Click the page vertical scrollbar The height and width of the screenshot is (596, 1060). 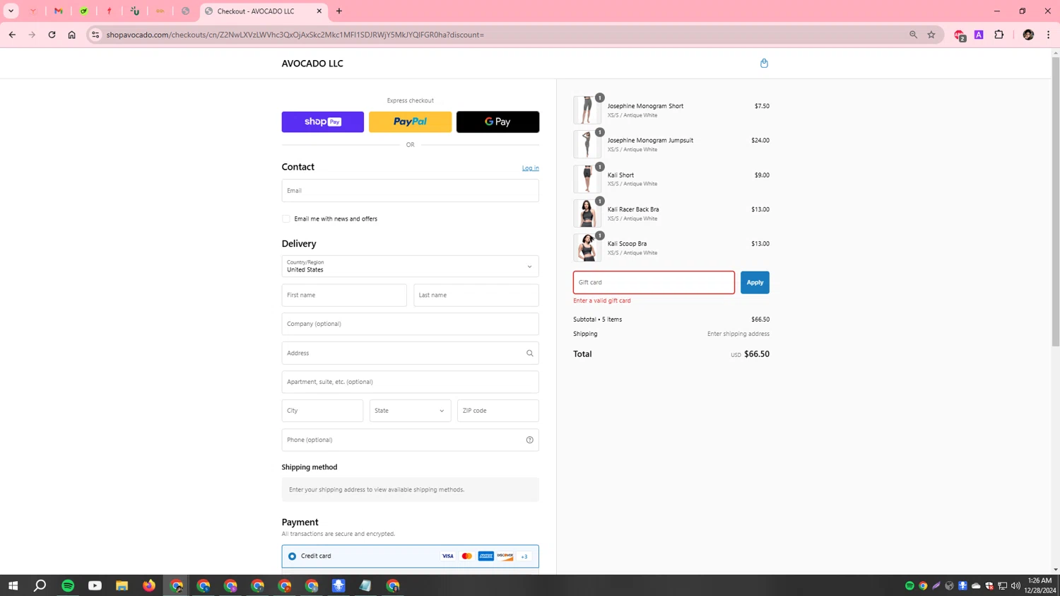click(1056, 201)
